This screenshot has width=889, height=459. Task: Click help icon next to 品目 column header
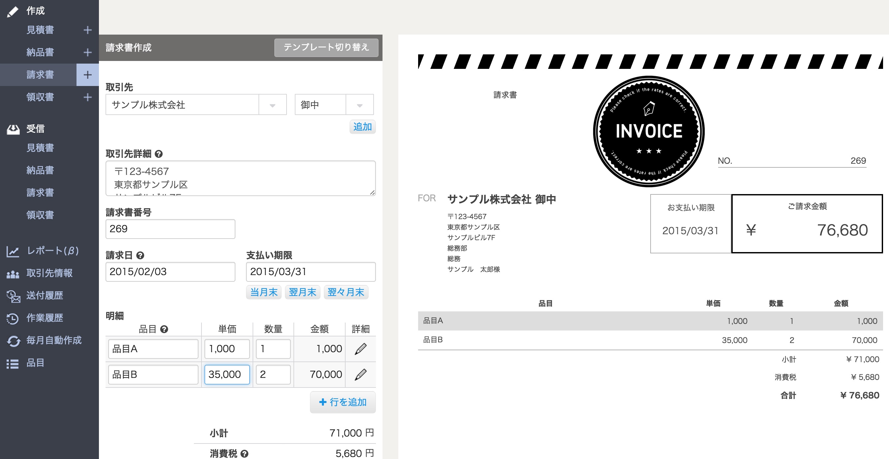pyautogui.click(x=164, y=329)
